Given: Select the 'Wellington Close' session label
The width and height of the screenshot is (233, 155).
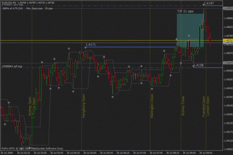Looking at the screenshot, I should point(152,106).
